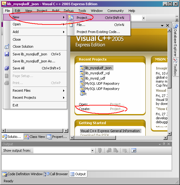Select Save All menu entry

click(x=35, y=68)
